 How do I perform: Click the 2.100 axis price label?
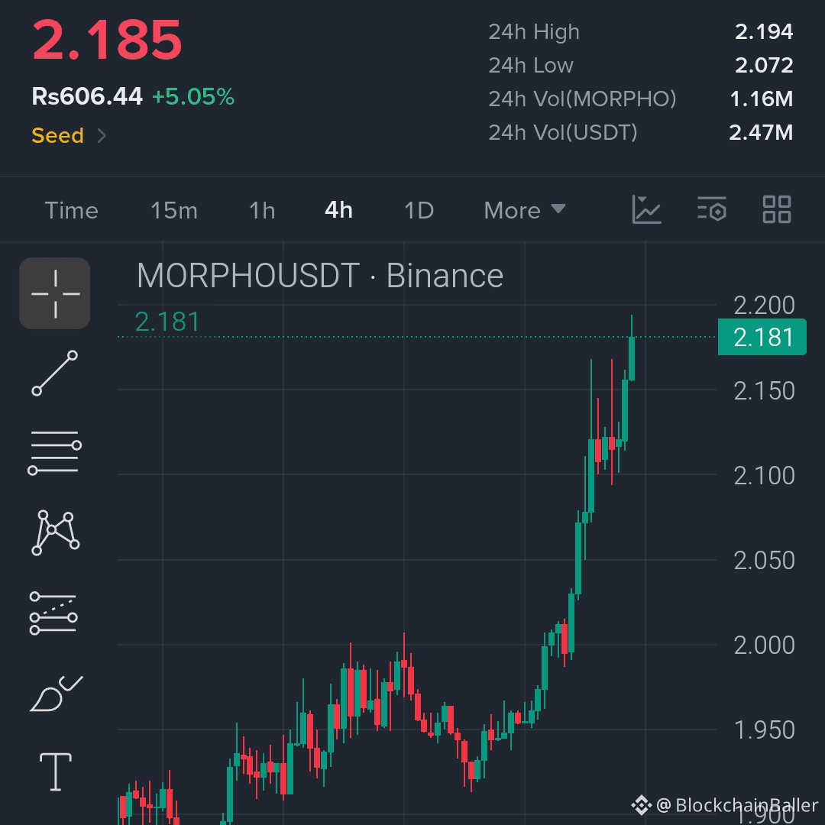pos(764,476)
